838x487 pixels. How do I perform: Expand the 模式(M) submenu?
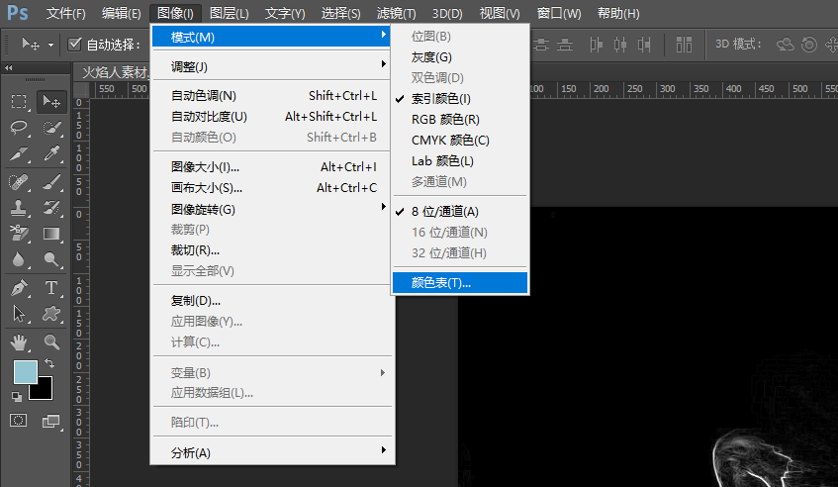coord(272,37)
